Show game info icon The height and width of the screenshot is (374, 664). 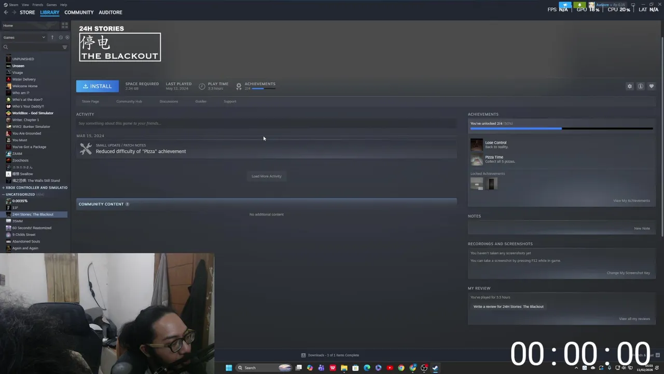tap(641, 86)
